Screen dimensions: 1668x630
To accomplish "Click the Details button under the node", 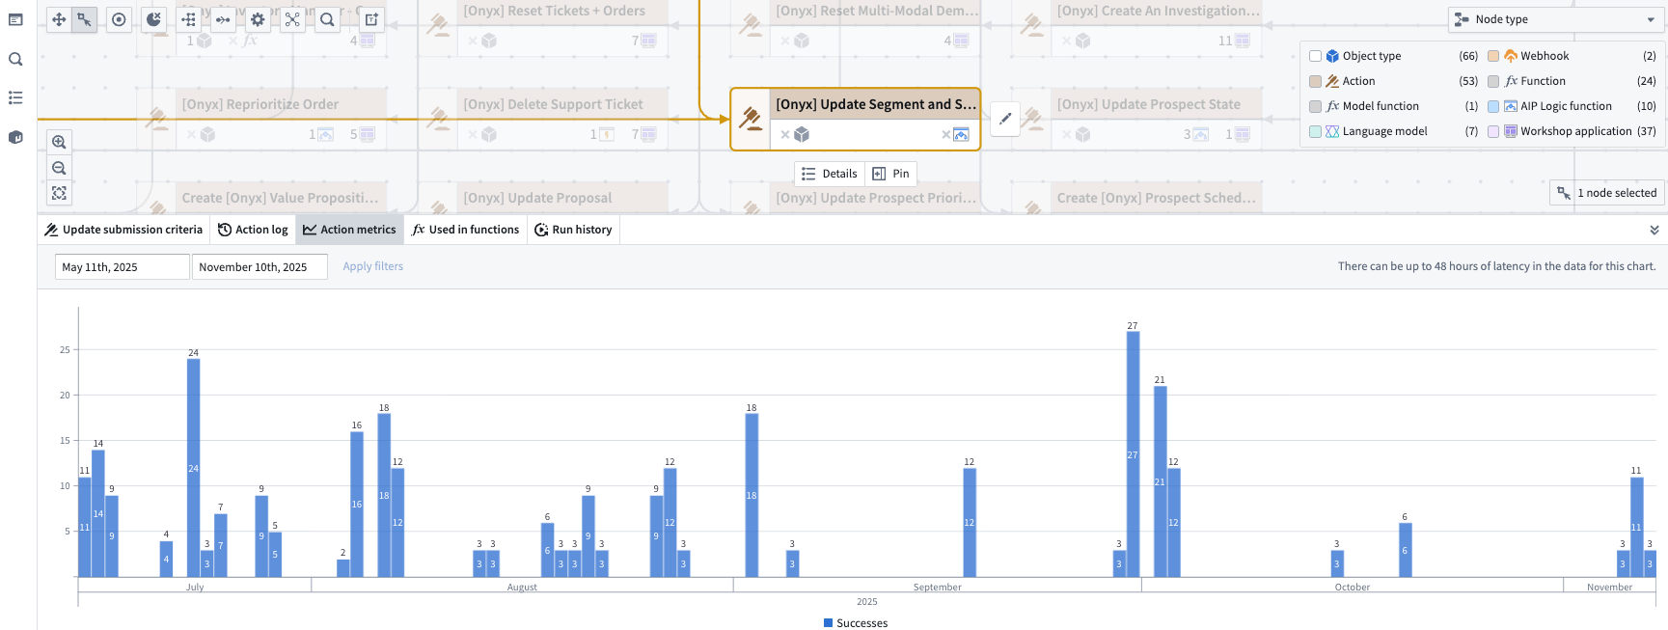I will click(x=830, y=174).
